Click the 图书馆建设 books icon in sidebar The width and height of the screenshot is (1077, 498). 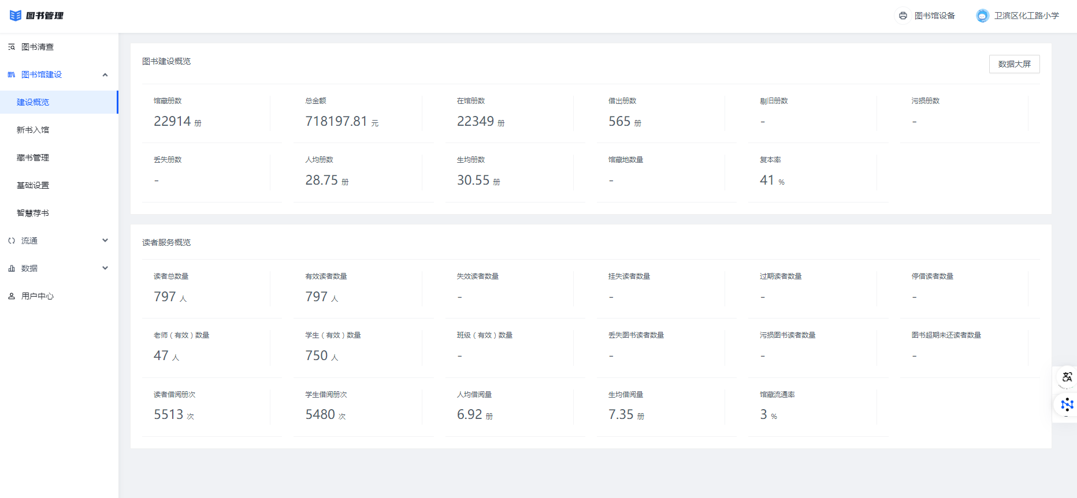12,74
